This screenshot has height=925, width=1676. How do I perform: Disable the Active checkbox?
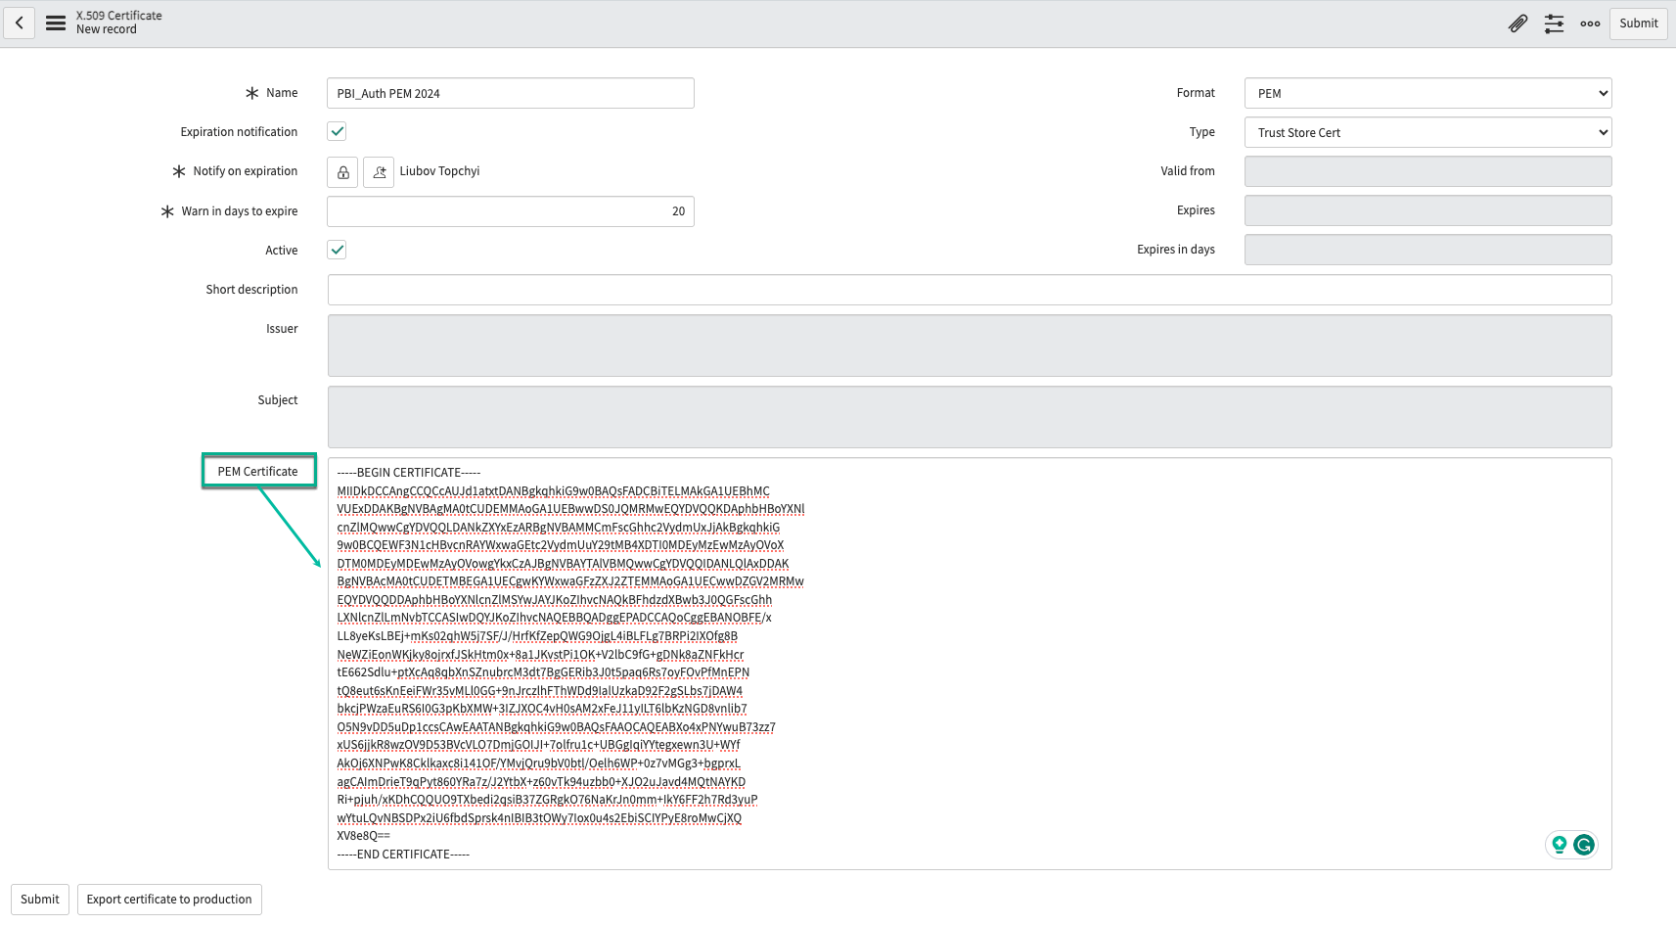(x=336, y=250)
